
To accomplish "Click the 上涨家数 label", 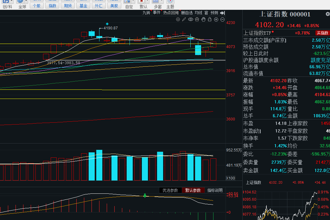I will pyautogui.click(x=298, y=124).
